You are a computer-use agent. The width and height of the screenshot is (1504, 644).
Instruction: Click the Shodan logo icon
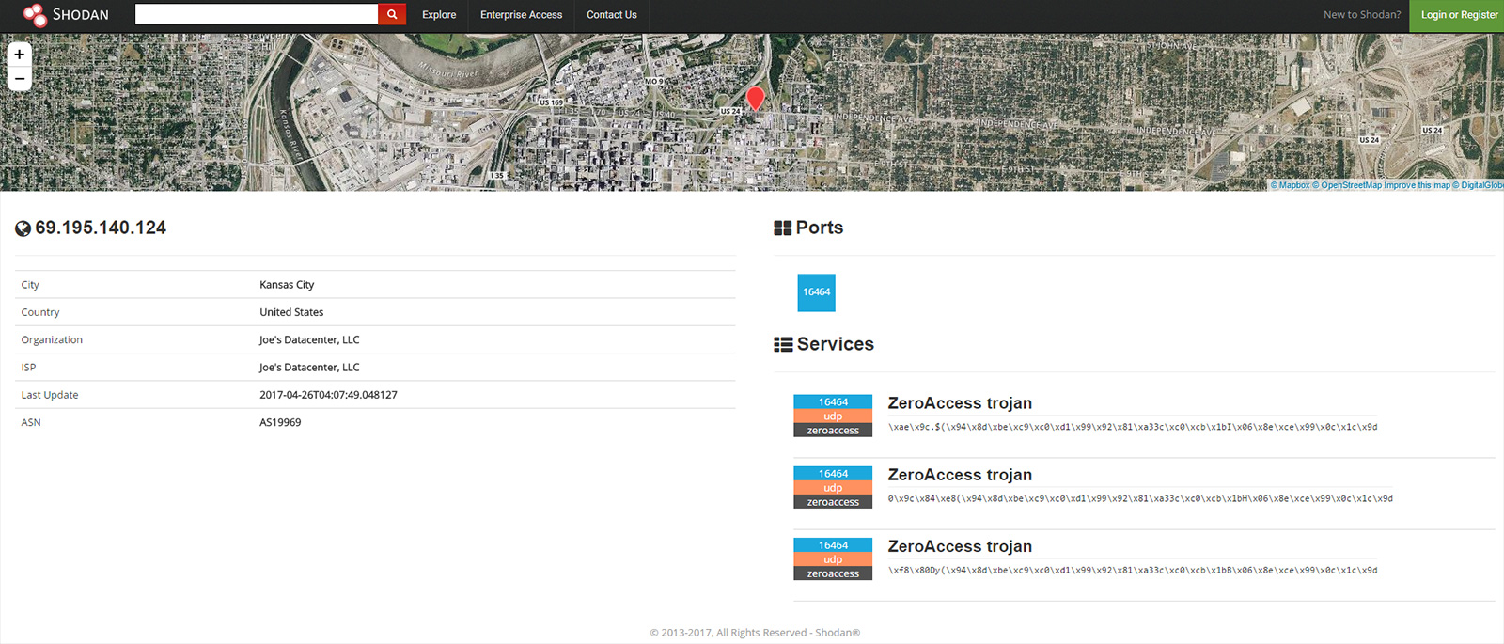35,15
